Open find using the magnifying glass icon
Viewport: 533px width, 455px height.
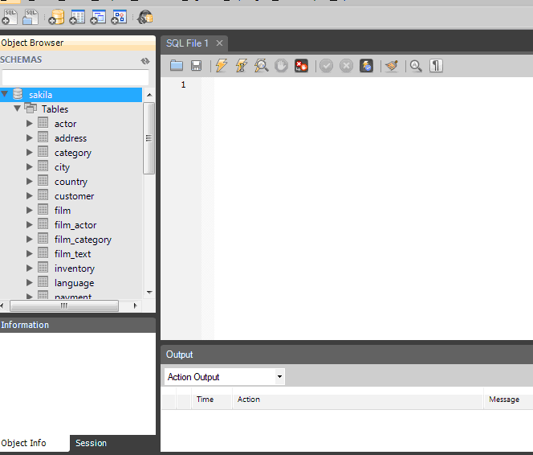416,66
